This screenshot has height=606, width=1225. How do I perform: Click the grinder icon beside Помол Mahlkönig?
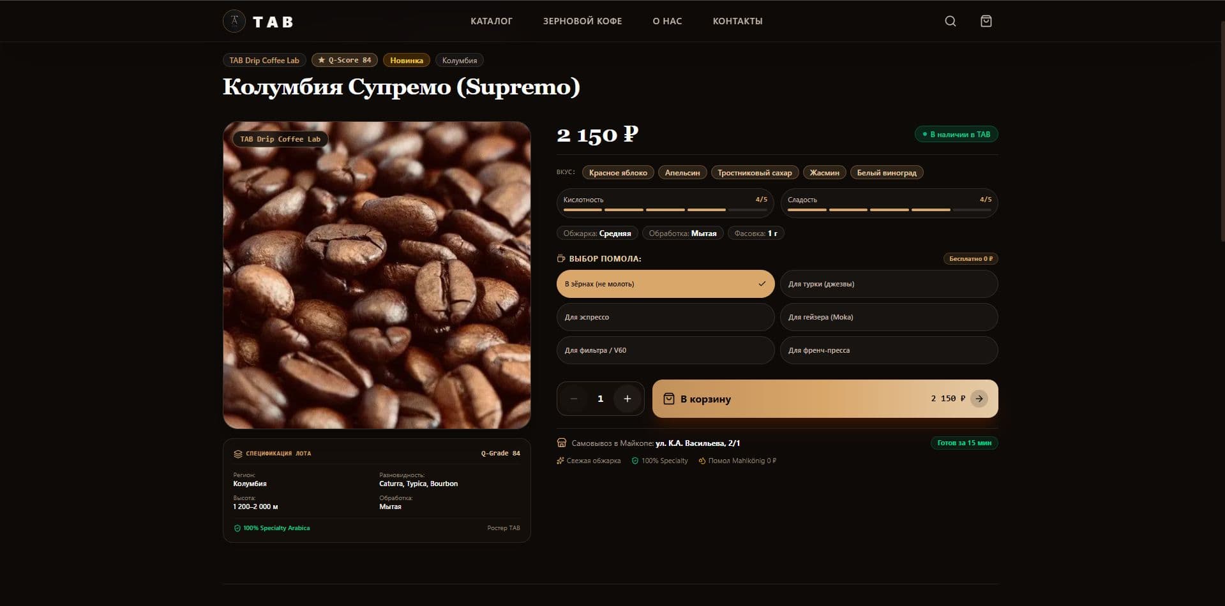tap(702, 461)
